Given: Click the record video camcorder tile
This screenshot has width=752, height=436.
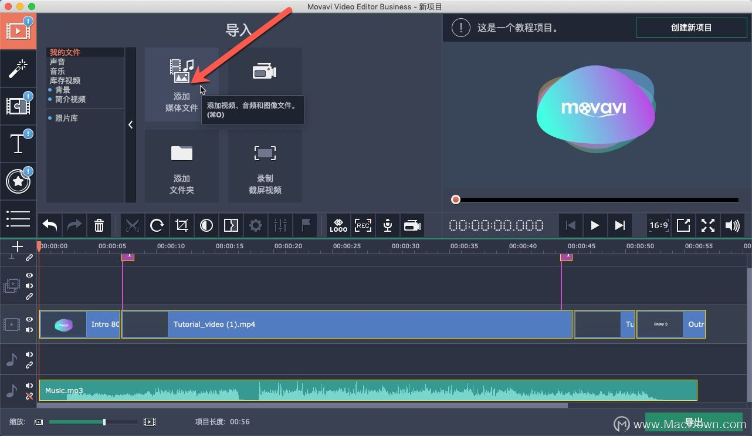Looking at the screenshot, I should 265,72.
